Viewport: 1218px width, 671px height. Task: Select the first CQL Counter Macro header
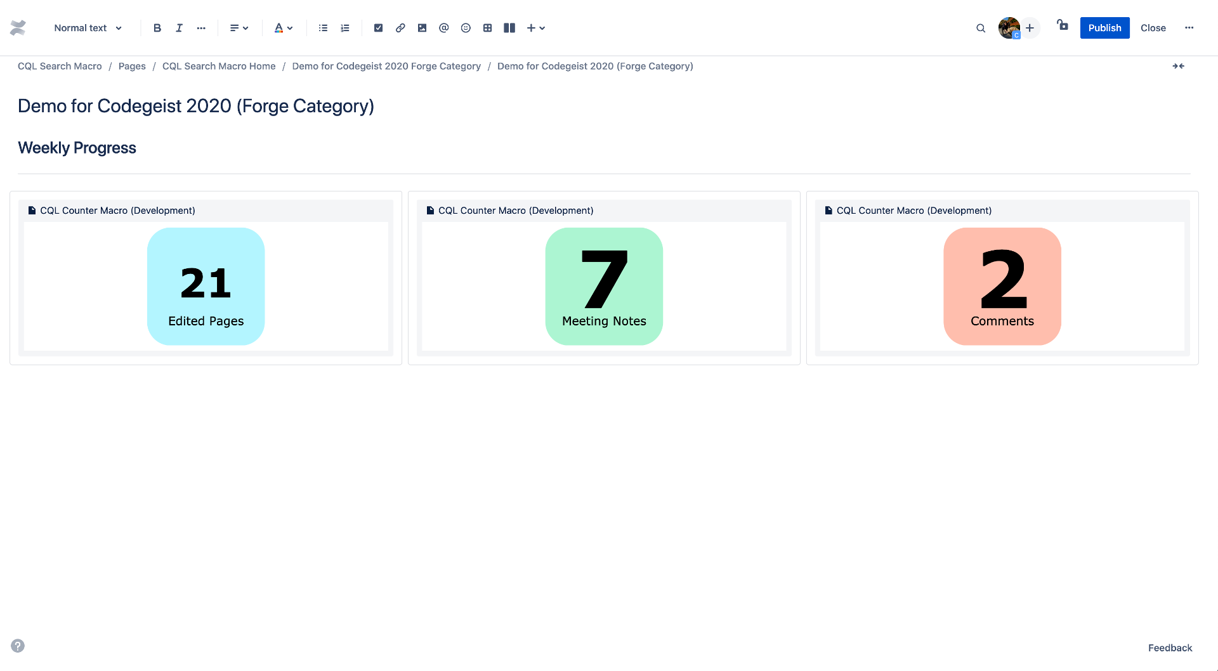206,211
